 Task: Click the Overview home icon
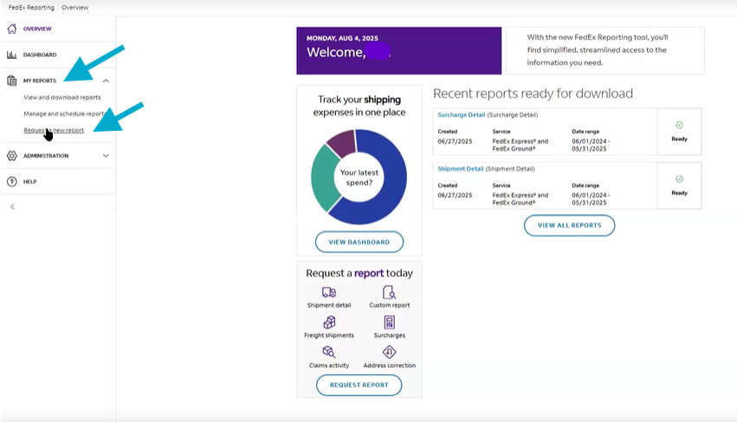[12, 29]
